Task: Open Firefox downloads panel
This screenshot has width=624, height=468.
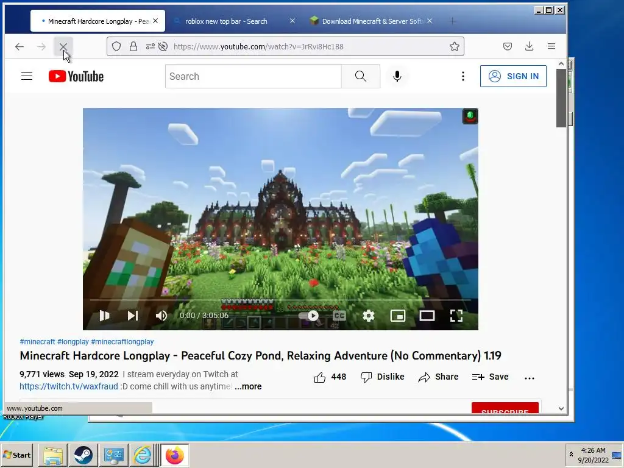Action: click(530, 46)
